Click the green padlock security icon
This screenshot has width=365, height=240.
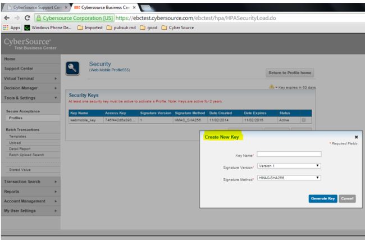(x=39, y=18)
